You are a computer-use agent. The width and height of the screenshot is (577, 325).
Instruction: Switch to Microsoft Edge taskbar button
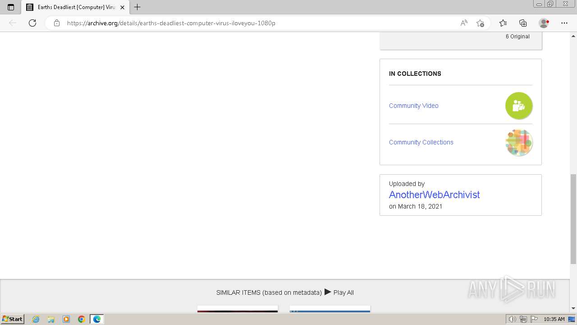97,319
